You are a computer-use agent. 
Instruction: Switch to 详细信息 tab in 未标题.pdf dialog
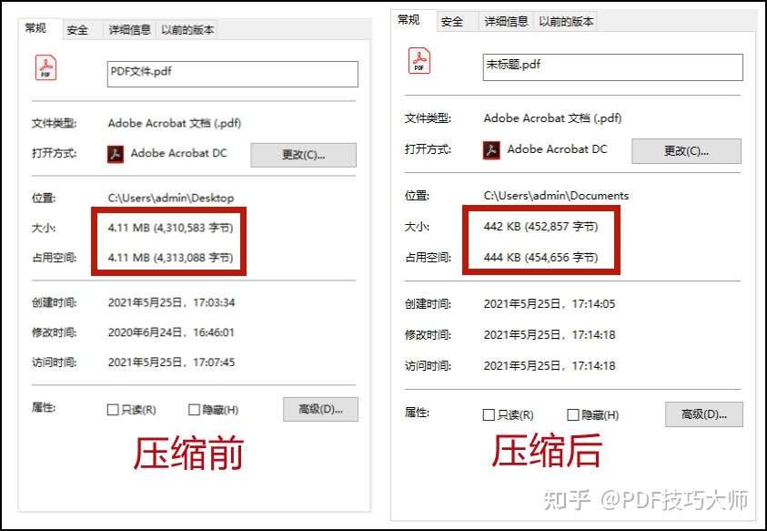click(x=506, y=22)
